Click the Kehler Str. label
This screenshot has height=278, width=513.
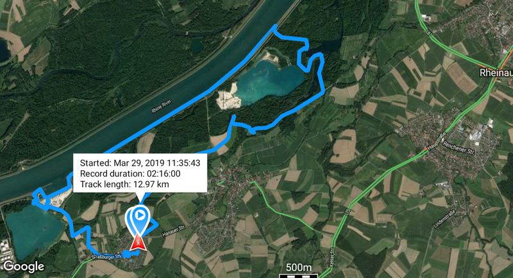[332, 257]
